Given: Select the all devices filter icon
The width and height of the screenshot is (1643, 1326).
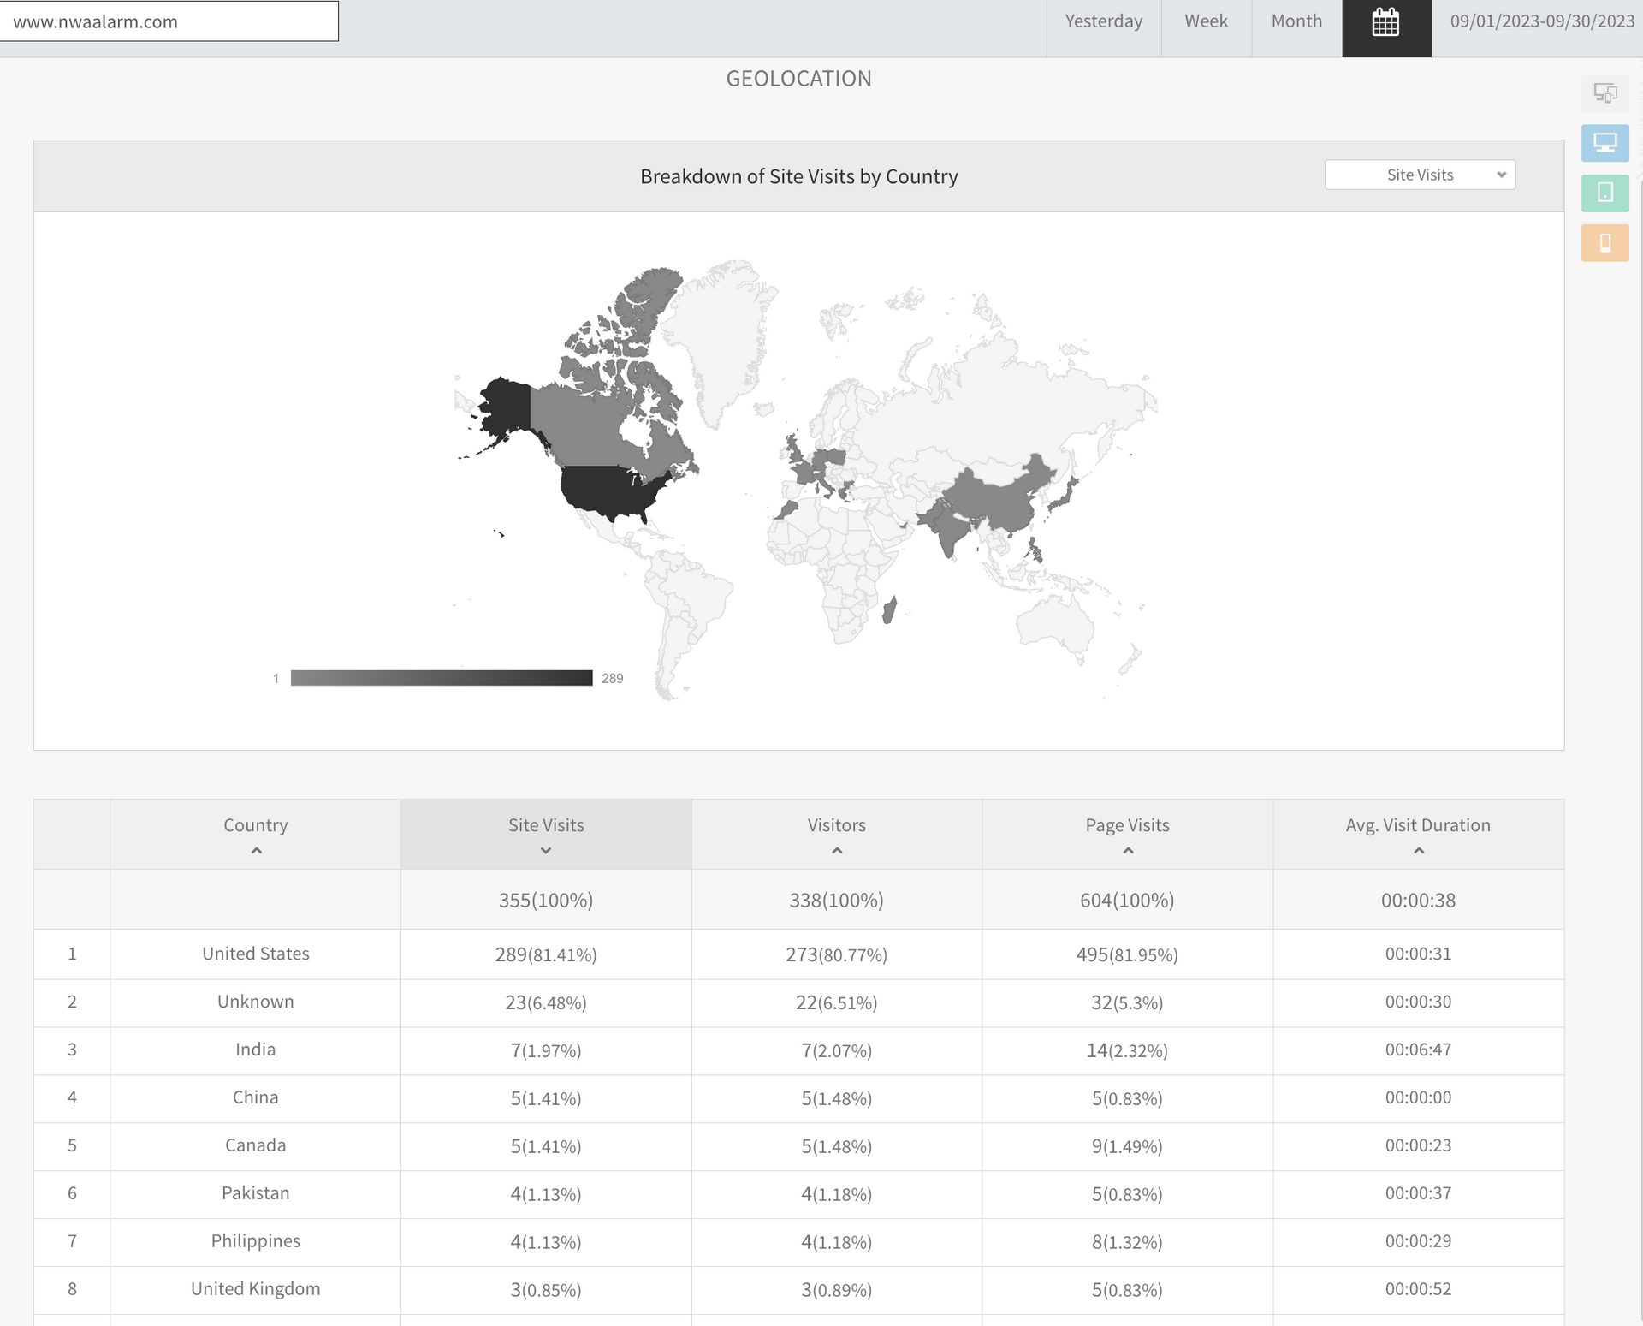Looking at the screenshot, I should pos(1604,93).
